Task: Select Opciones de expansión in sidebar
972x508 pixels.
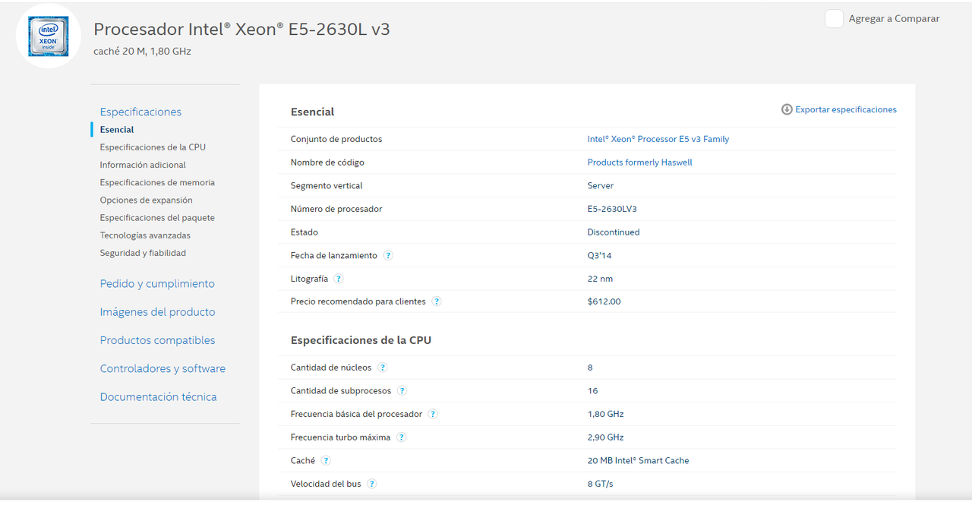Action: point(147,200)
